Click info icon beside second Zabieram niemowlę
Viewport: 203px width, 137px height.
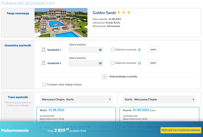pos(139,63)
